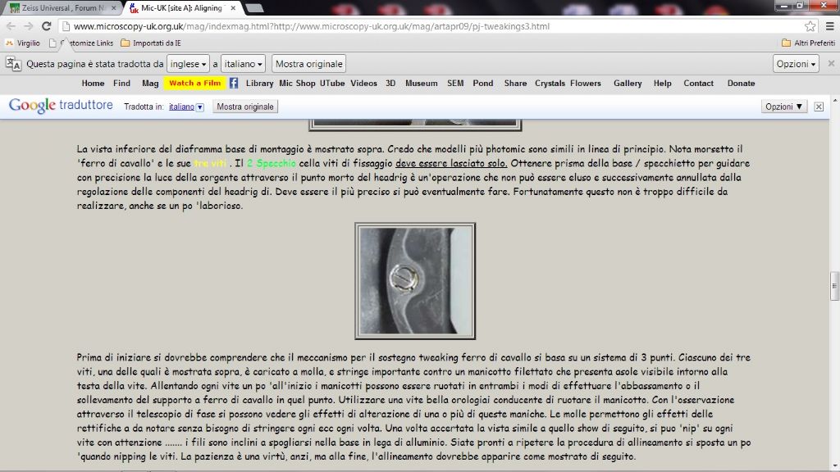Open the italiano target language dropdown
The width and height of the screenshot is (840, 472).
click(244, 64)
